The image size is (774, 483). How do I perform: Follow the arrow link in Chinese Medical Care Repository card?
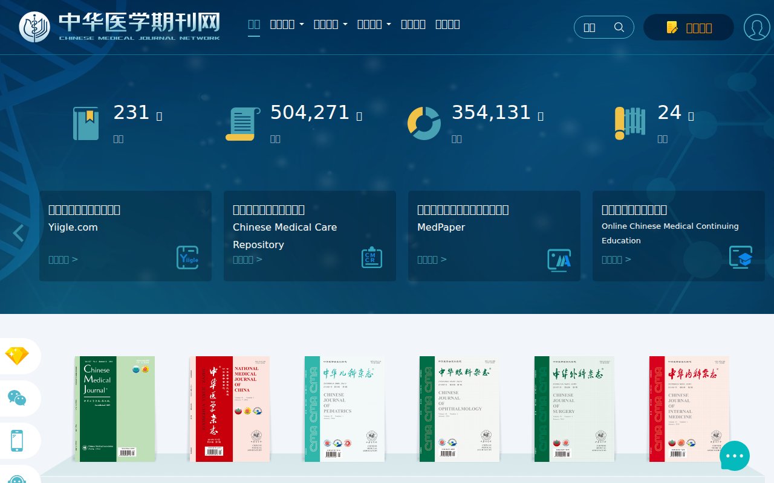[247, 260]
